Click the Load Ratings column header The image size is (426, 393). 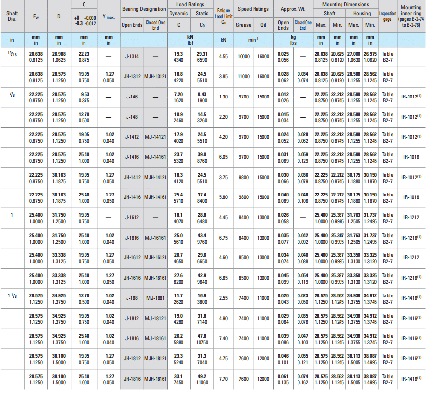point(190,4)
